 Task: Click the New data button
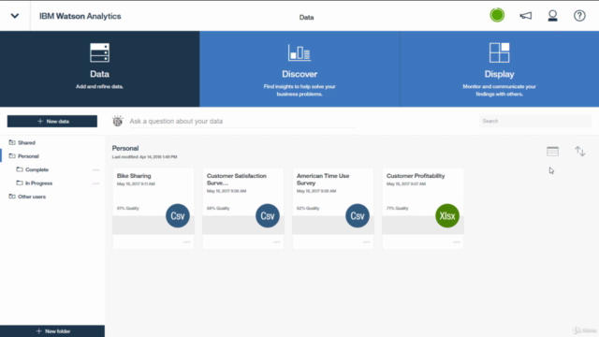click(x=52, y=121)
